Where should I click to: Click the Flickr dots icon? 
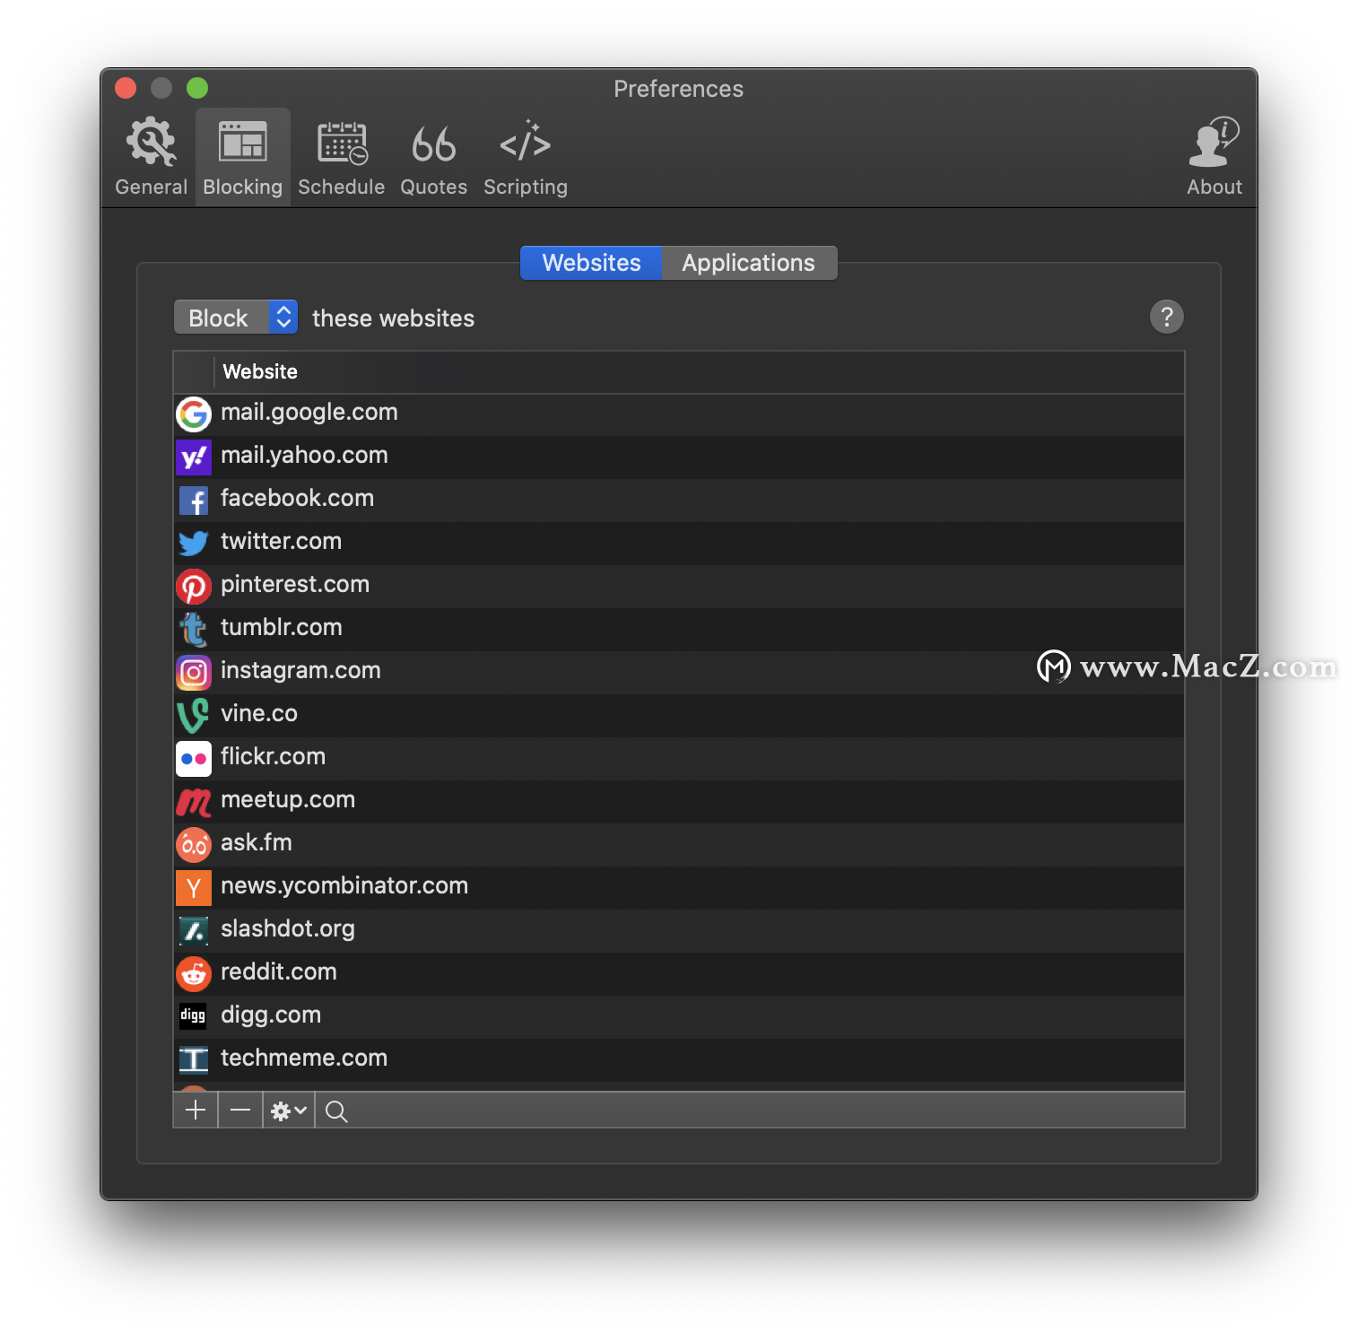(x=194, y=758)
